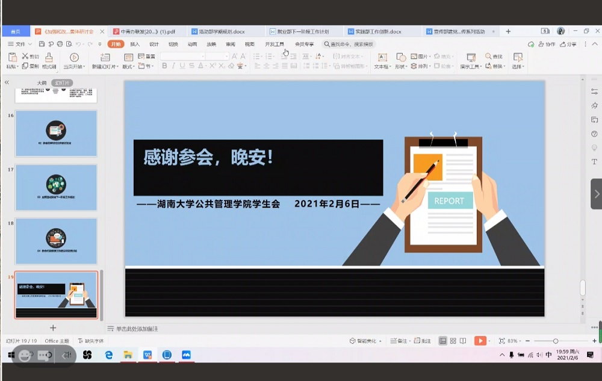The height and width of the screenshot is (381, 602).
Task: Open the Shapes (形状) tool
Action: [401, 60]
